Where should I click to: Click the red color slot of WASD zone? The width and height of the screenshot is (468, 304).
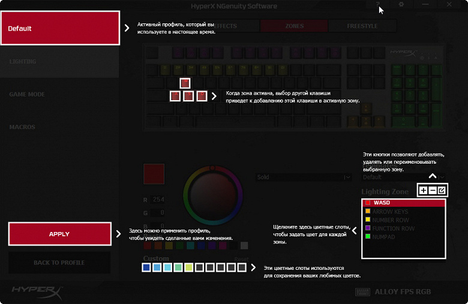[368, 203]
